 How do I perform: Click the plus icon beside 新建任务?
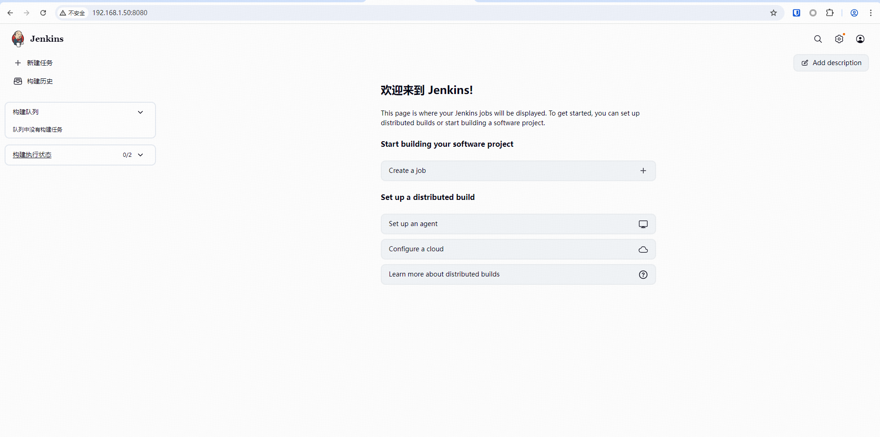18,63
